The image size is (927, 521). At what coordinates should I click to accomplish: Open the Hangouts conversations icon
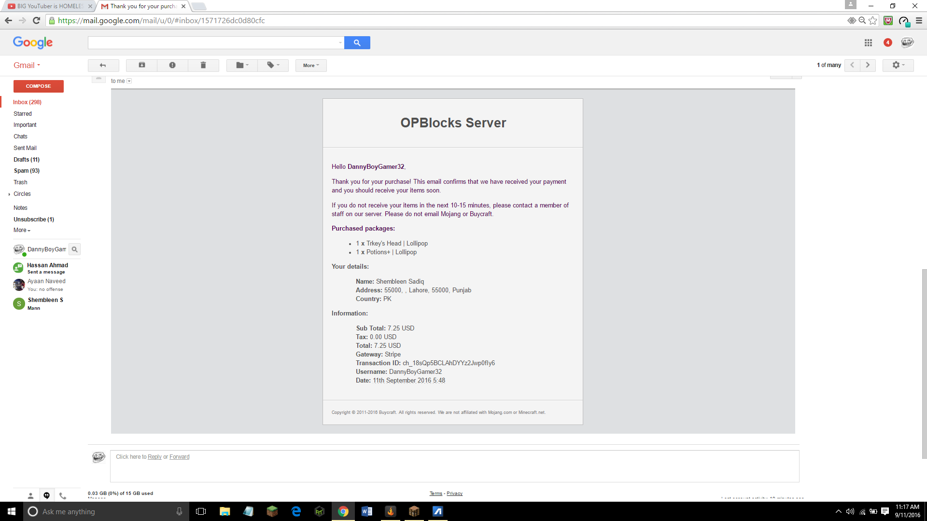46,495
